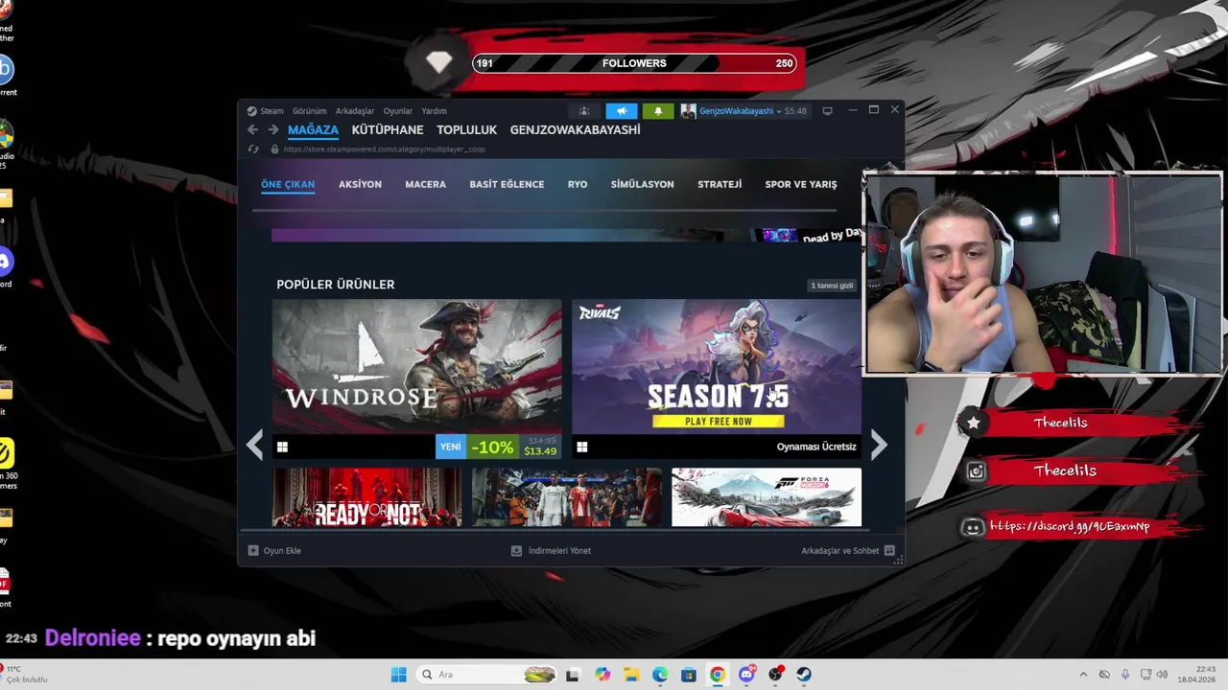Open the Görünüm menu
The width and height of the screenshot is (1228, 690).
pos(310,111)
